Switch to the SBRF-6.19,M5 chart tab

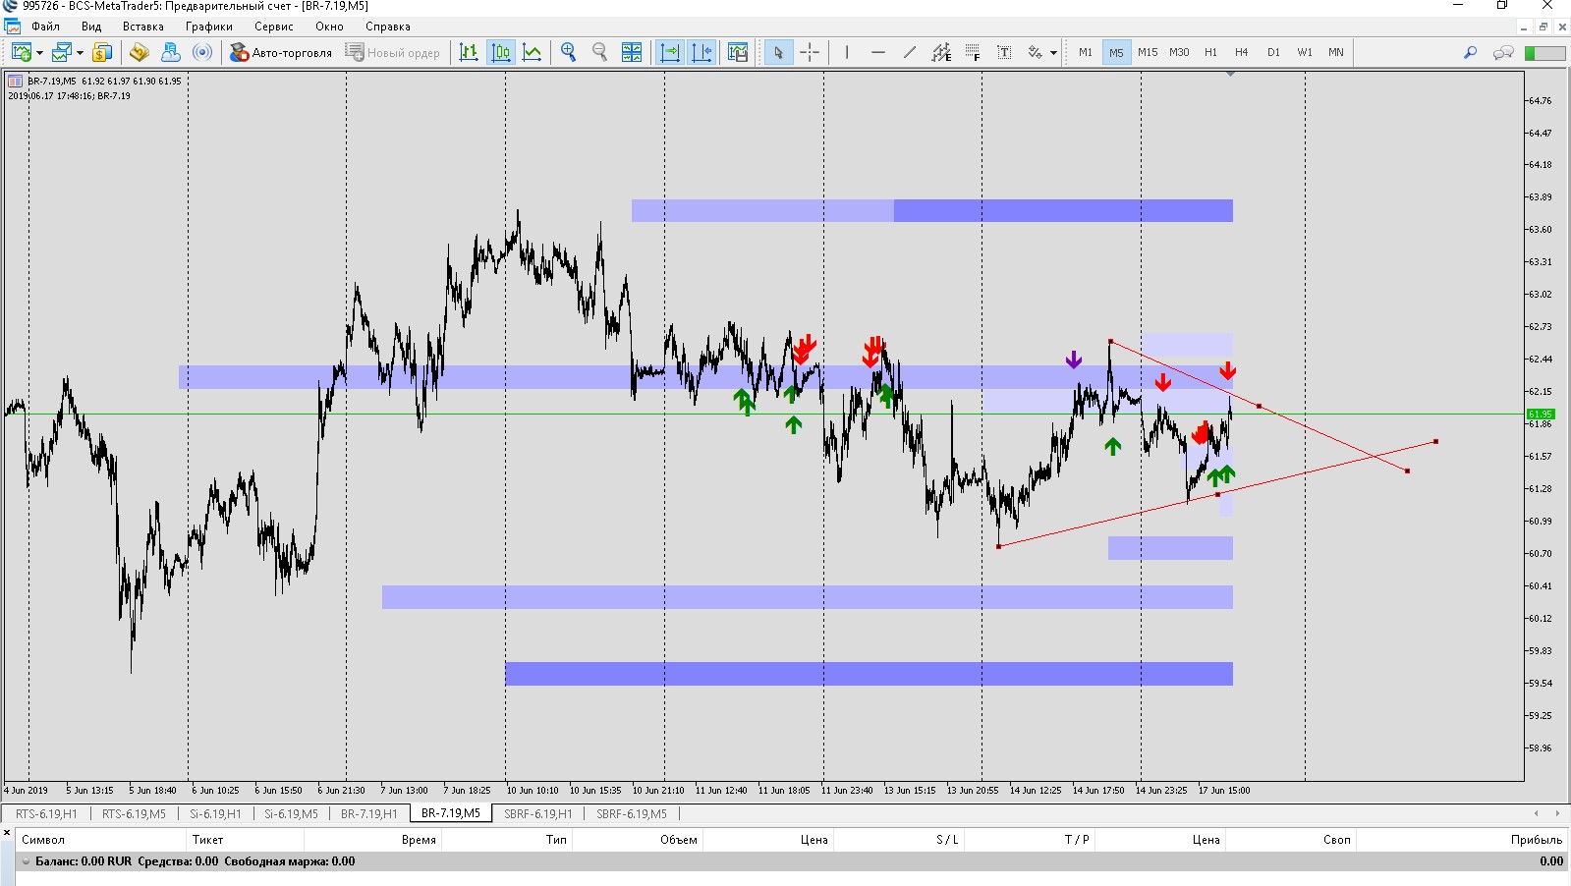632,813
